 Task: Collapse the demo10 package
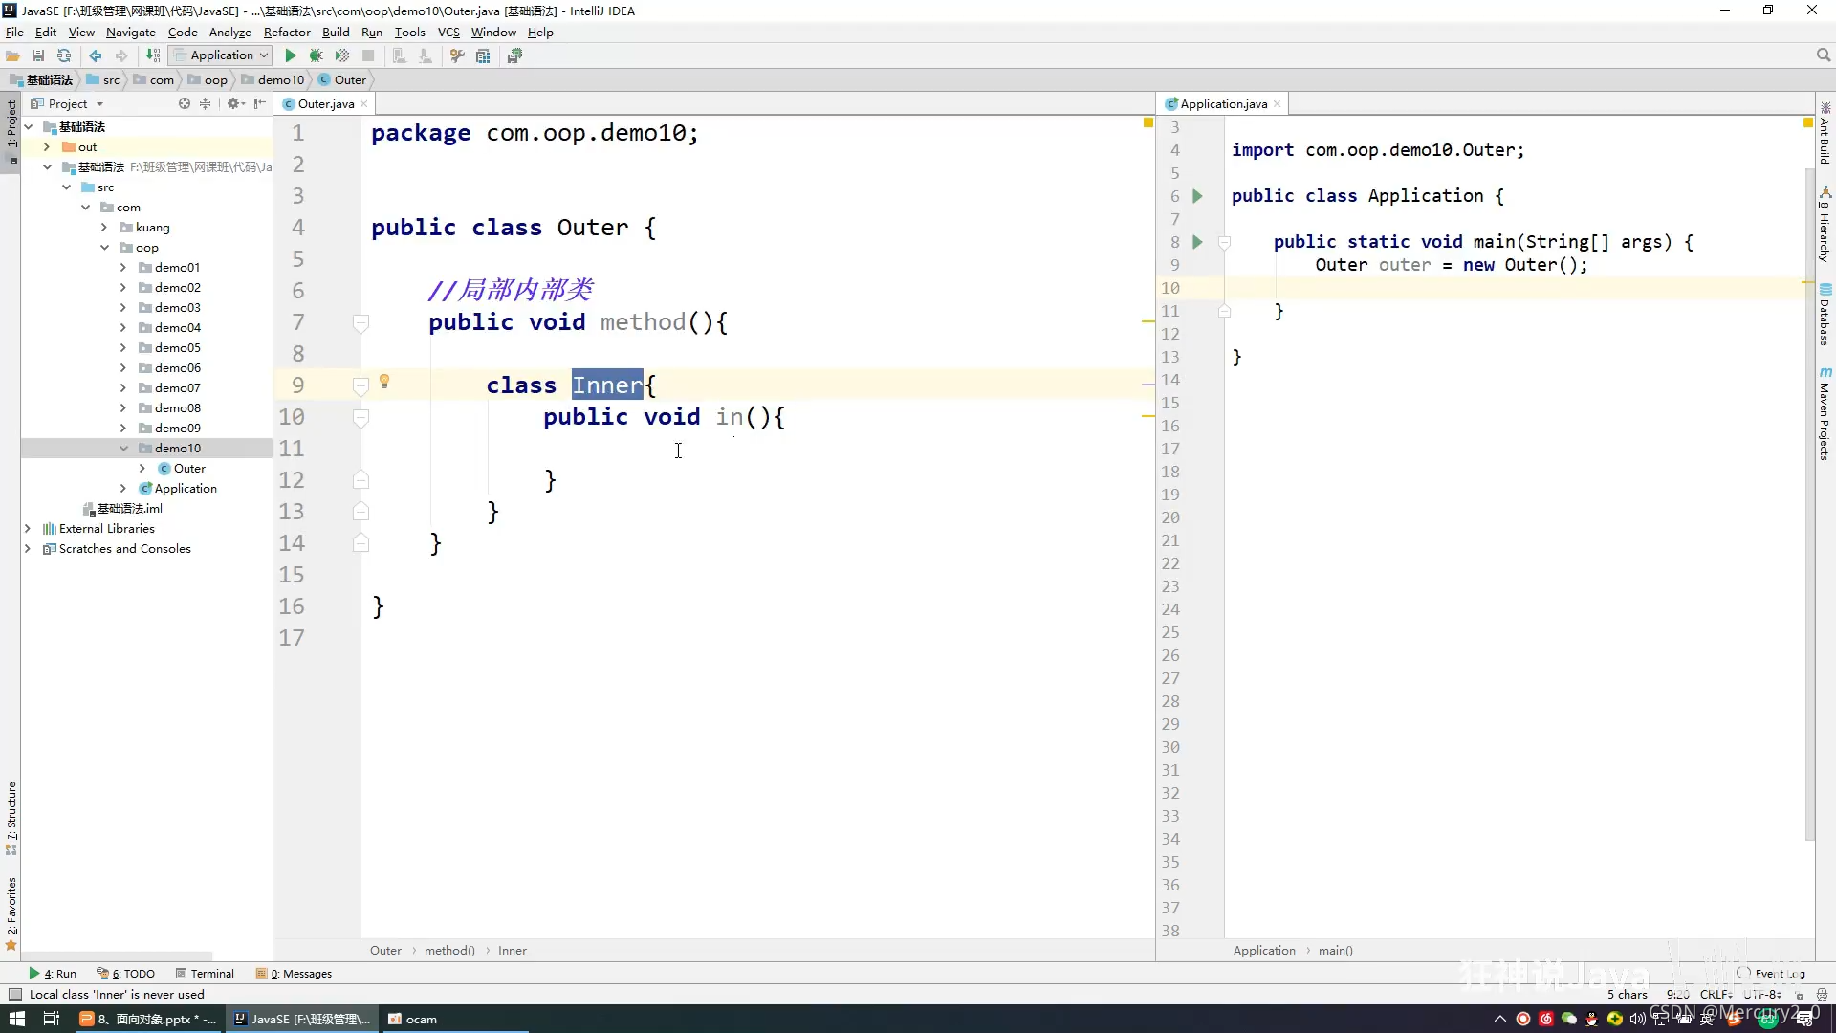click(123, 448)
